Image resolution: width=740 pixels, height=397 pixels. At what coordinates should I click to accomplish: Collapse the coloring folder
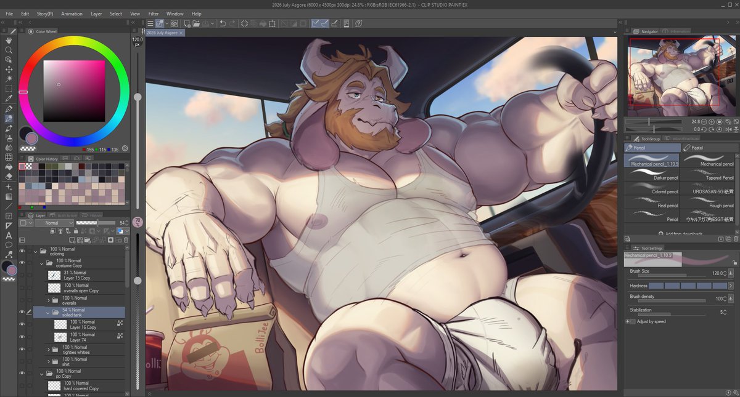click(36, 251)
